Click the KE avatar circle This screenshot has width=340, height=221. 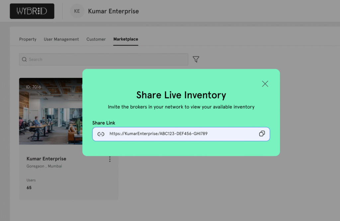pos(77,11)
